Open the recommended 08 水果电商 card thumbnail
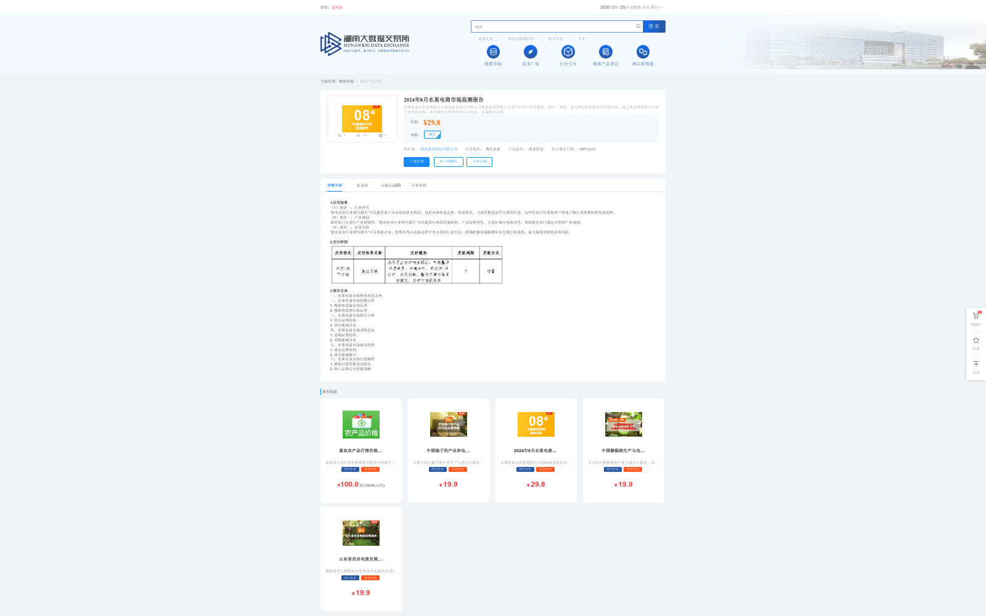The width and height of the screenshot is (986, 616). pos(536,424)
